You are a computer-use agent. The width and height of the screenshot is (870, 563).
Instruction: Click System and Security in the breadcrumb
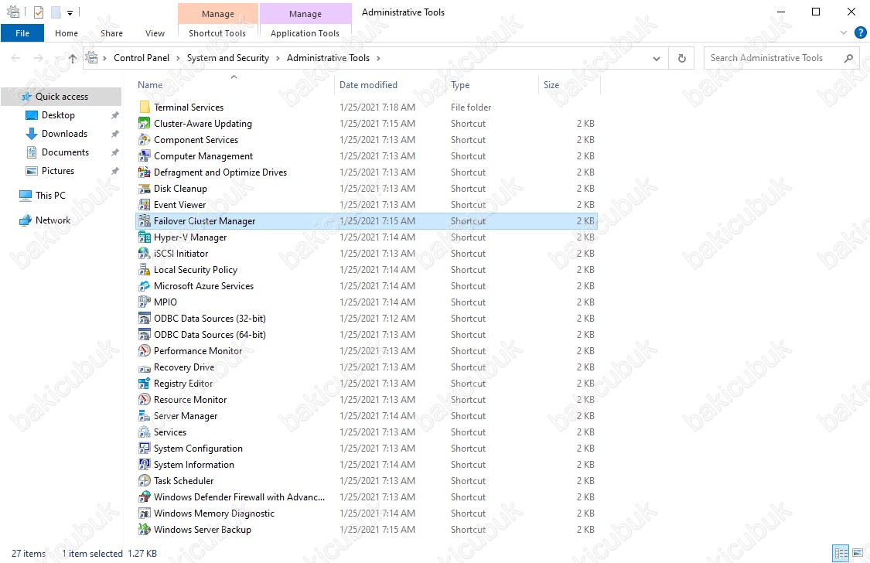pyautogui.click(x=228, y=58)
